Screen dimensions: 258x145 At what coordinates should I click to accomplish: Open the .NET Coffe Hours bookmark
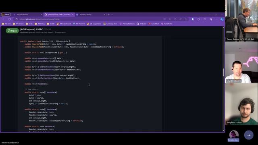tap(127, 24)
